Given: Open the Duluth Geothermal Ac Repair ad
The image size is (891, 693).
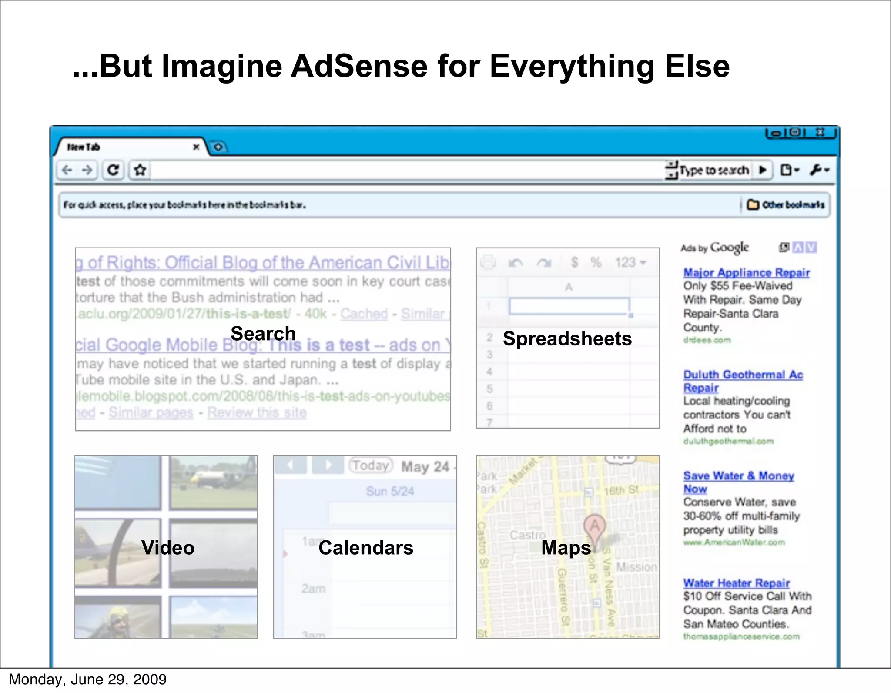Looking at the screenshot, I should click(x=743, y=381).
